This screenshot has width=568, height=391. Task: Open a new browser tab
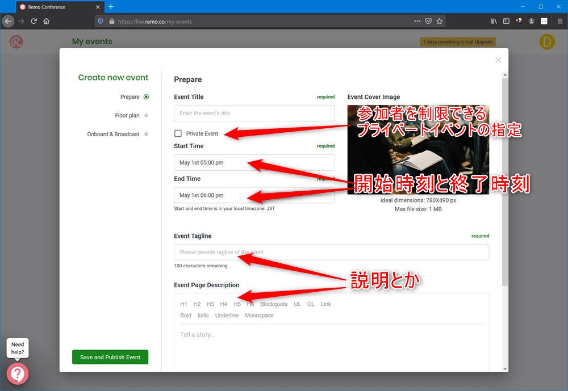pyautogui.click(x=111, y=6)
